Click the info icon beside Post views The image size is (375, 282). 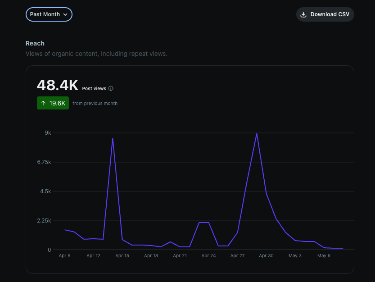pyautogui.click(x=111, y=88)
